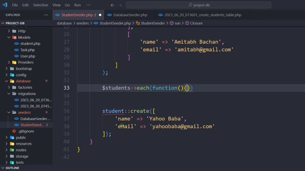This screenshot has width=305, height=171.
Task: Open the .gitignore file
Action: pyautogui.click(x=26, y=131)
